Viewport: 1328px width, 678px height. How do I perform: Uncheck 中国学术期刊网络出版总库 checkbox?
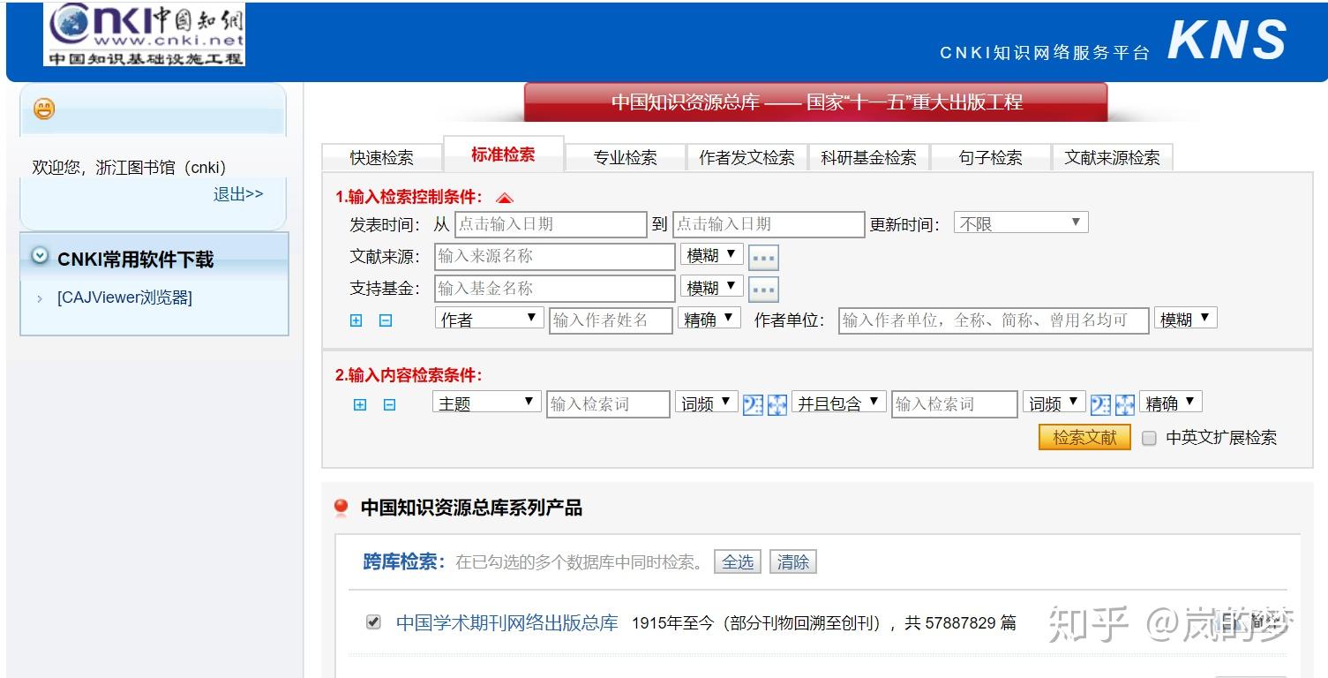point(373,622)
